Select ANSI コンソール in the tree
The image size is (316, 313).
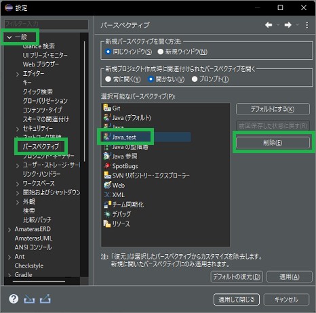point(33,247)
